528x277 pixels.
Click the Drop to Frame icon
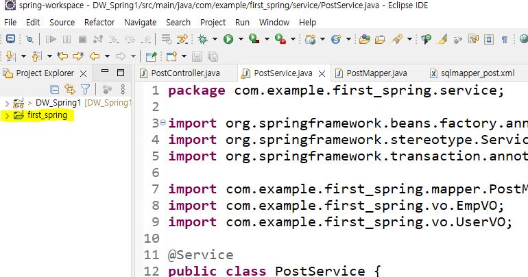coord(167,39)
